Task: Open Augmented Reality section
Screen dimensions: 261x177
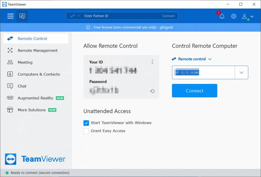Action: point(36,98)
